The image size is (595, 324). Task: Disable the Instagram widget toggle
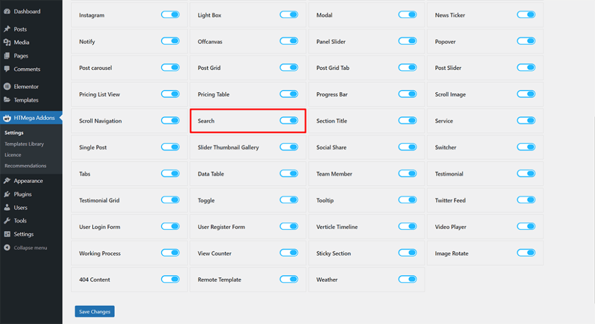pyautogui.click(x=170, y=15)
